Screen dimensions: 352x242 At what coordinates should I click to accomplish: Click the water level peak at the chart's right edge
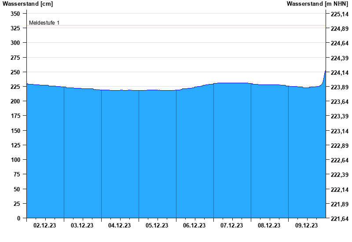(325, 71)
